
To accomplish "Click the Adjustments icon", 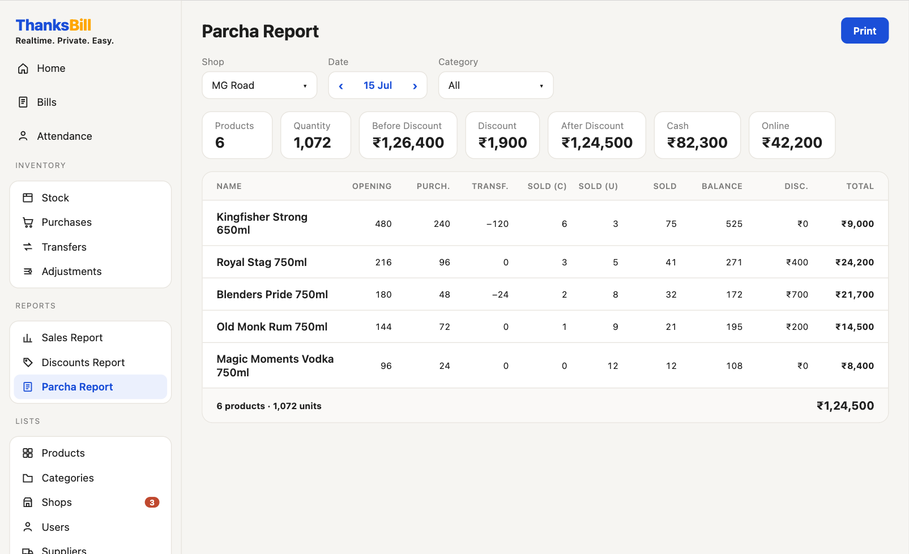I will click(x=28, y=272).
